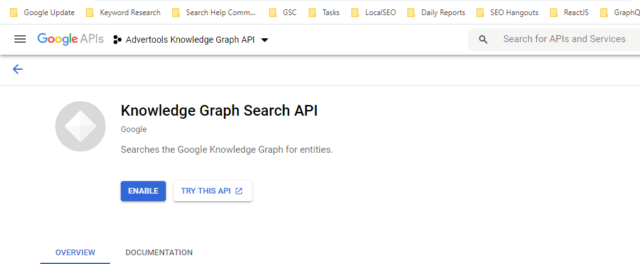Click the Google APIs logo
Screen dimensions: 640x264
(70, 39)
